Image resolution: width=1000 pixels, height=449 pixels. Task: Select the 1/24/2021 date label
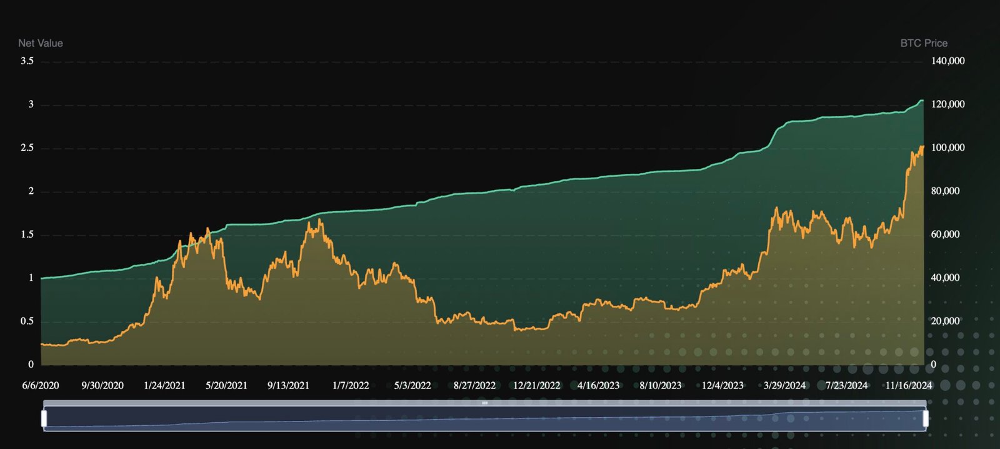point(164,385)
